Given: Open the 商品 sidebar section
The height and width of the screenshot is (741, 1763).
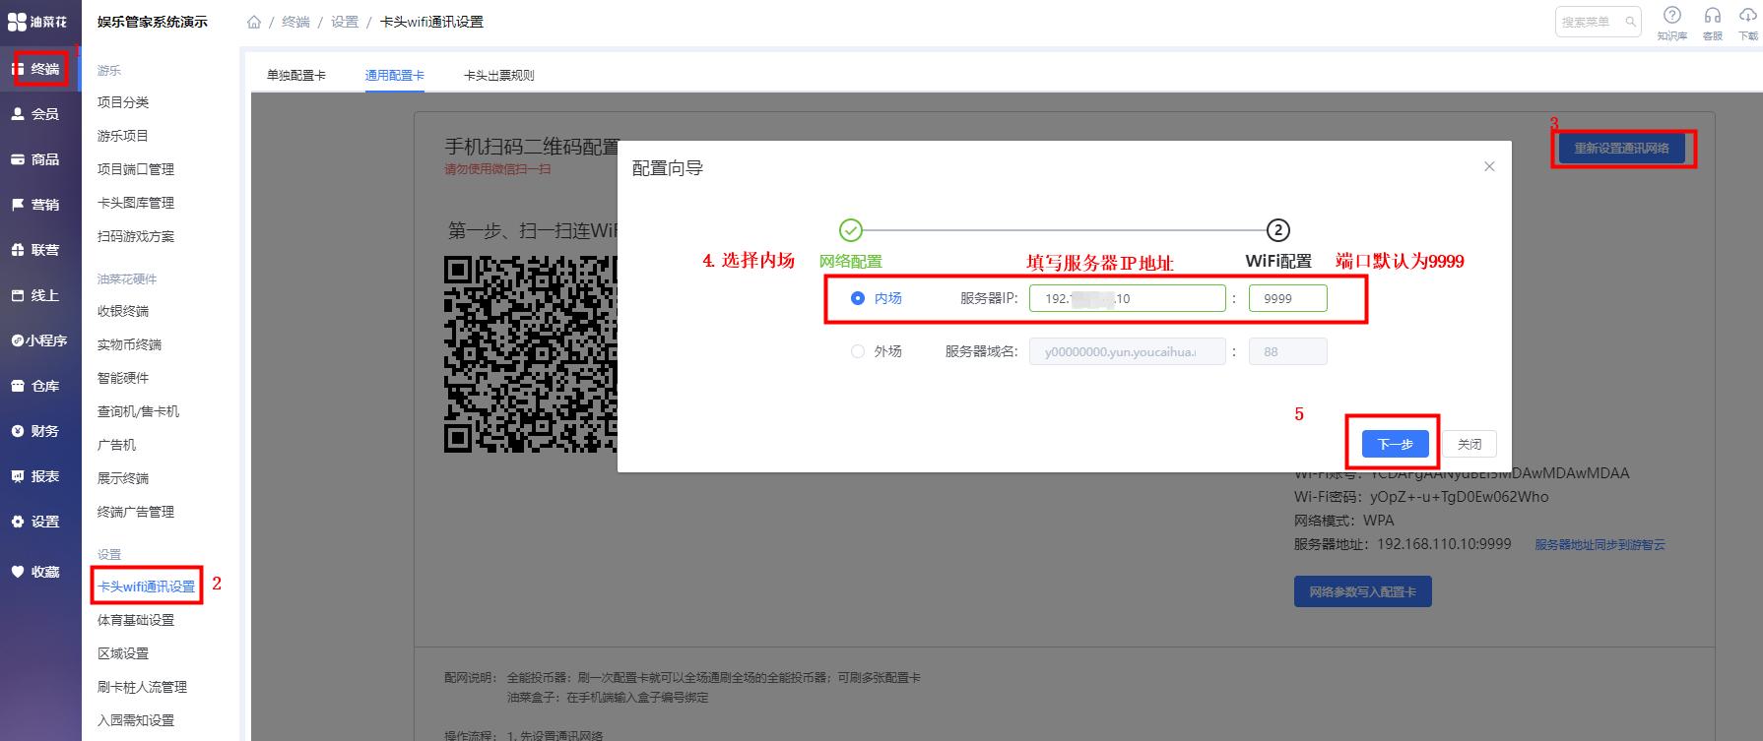Looking at the screenshot, I should (x=40, y=159).
